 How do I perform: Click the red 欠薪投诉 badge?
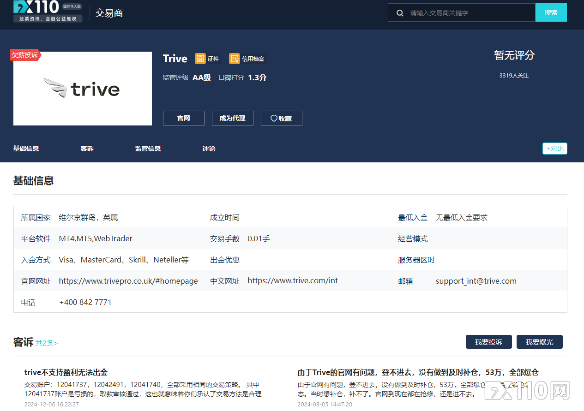tap(25, 55)
